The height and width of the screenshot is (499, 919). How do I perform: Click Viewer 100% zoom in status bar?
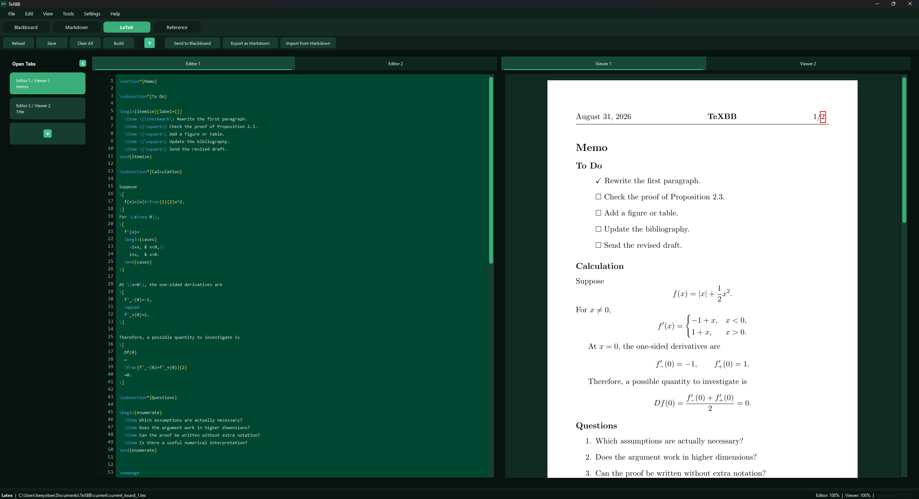pos(858,495)
